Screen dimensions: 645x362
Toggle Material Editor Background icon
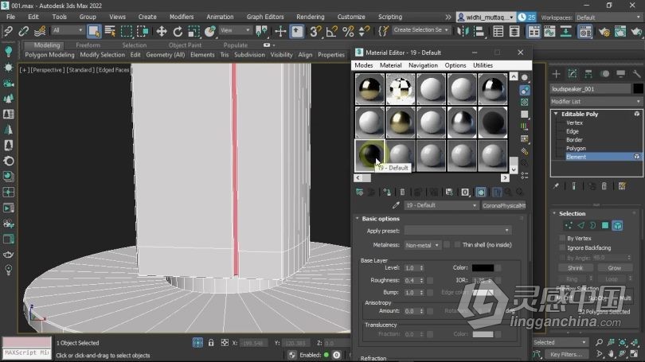coord(525,103)
